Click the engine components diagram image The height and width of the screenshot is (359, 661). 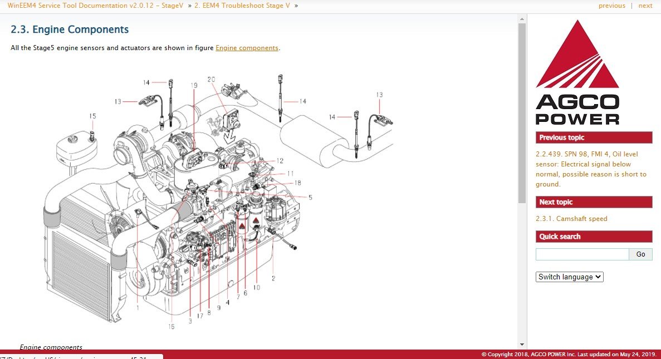pos(223,200)
